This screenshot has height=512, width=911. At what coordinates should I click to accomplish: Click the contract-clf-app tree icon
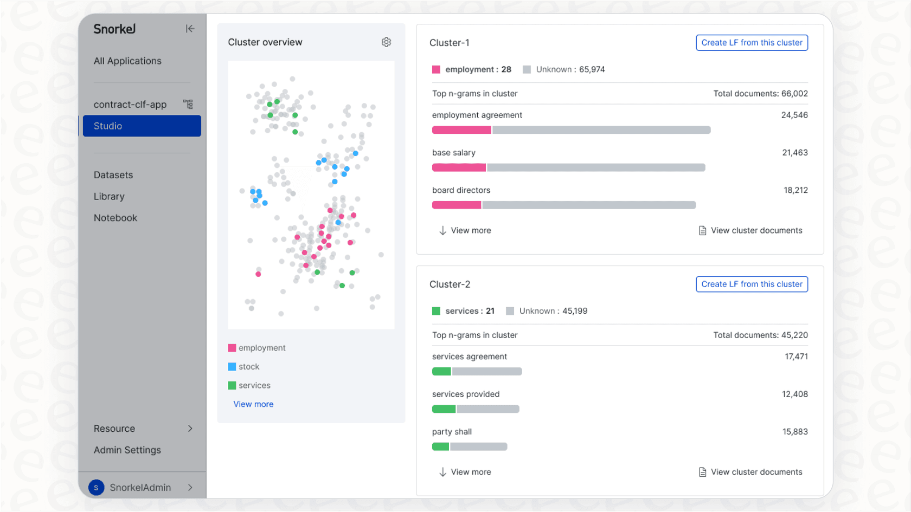click(x=188, y=104)
